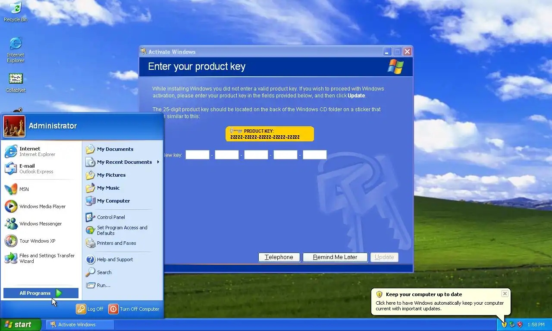Click the middle system tray icon
The height and width of the screenshot is (331, 552).
pos(512,325)
